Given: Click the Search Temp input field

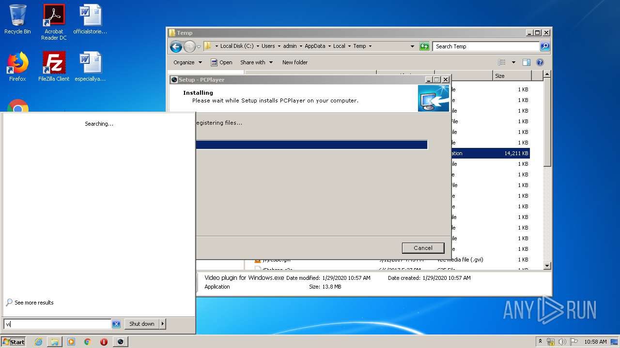Looking at the screenshot, I should pyautogui.click(x=486, y=46).
